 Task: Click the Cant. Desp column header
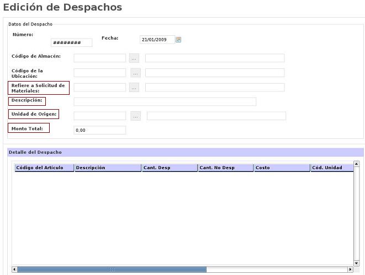point(169,168)
